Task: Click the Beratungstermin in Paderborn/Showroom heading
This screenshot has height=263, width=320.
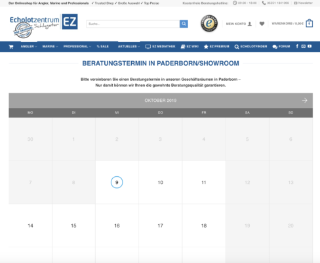Action: coord(161,63)
